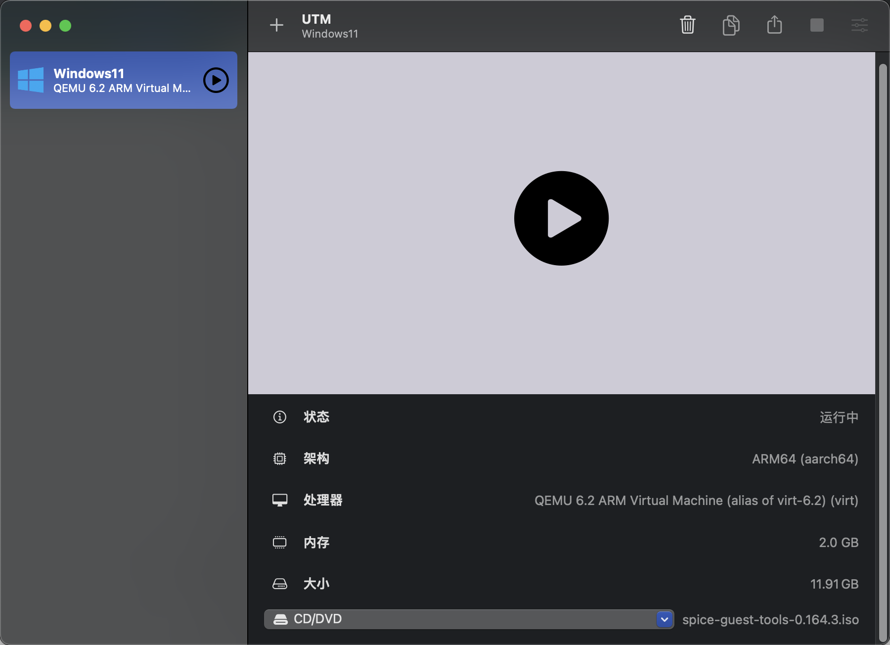The image size is (890, 645).
Task: Click the 运行中 status text
Action: 839,417
